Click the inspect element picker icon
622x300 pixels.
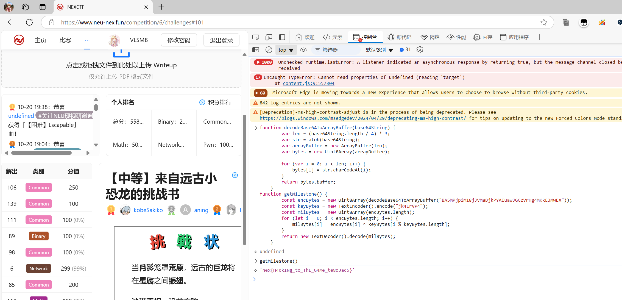click(255, 37)
